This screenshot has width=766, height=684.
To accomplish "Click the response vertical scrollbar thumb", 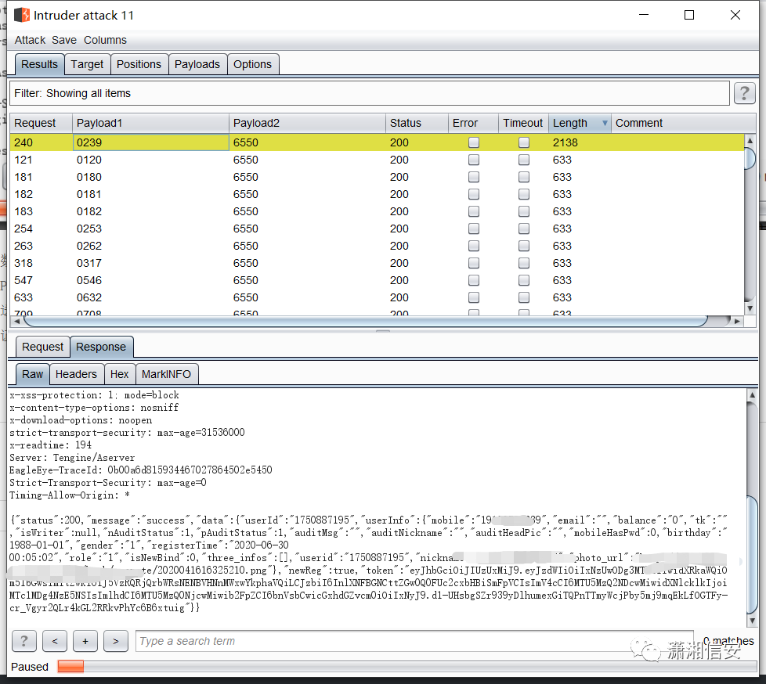I will coord(753,554).
